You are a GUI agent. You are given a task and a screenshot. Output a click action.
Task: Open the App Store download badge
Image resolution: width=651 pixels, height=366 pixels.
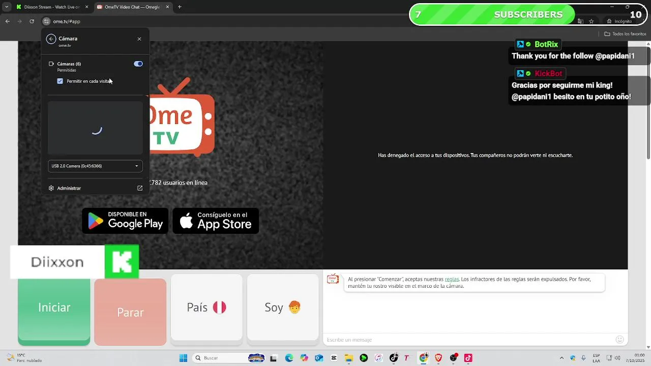(x=216, y=221)
